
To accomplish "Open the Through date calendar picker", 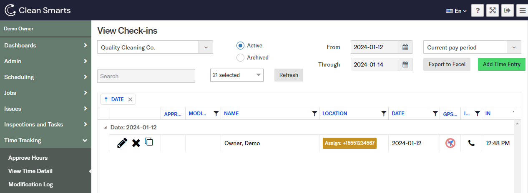I will [x=405, y=64].
